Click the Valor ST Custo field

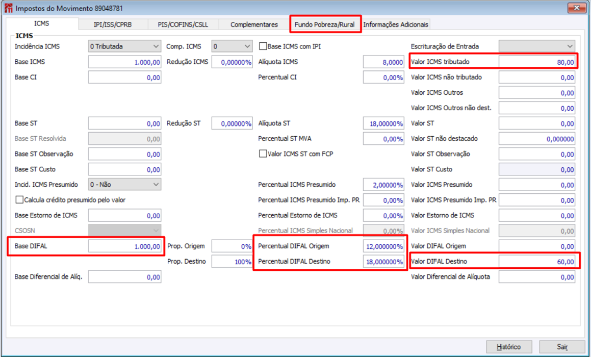coord(537,170)
